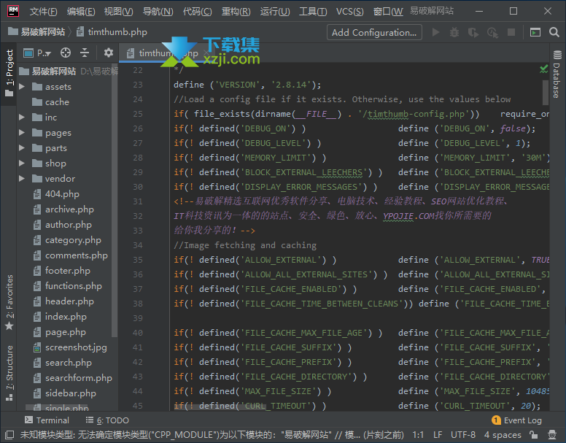This screenshot has height=443, width=566.
Task: Click the Run play icon
Action: tap(435, 33)
